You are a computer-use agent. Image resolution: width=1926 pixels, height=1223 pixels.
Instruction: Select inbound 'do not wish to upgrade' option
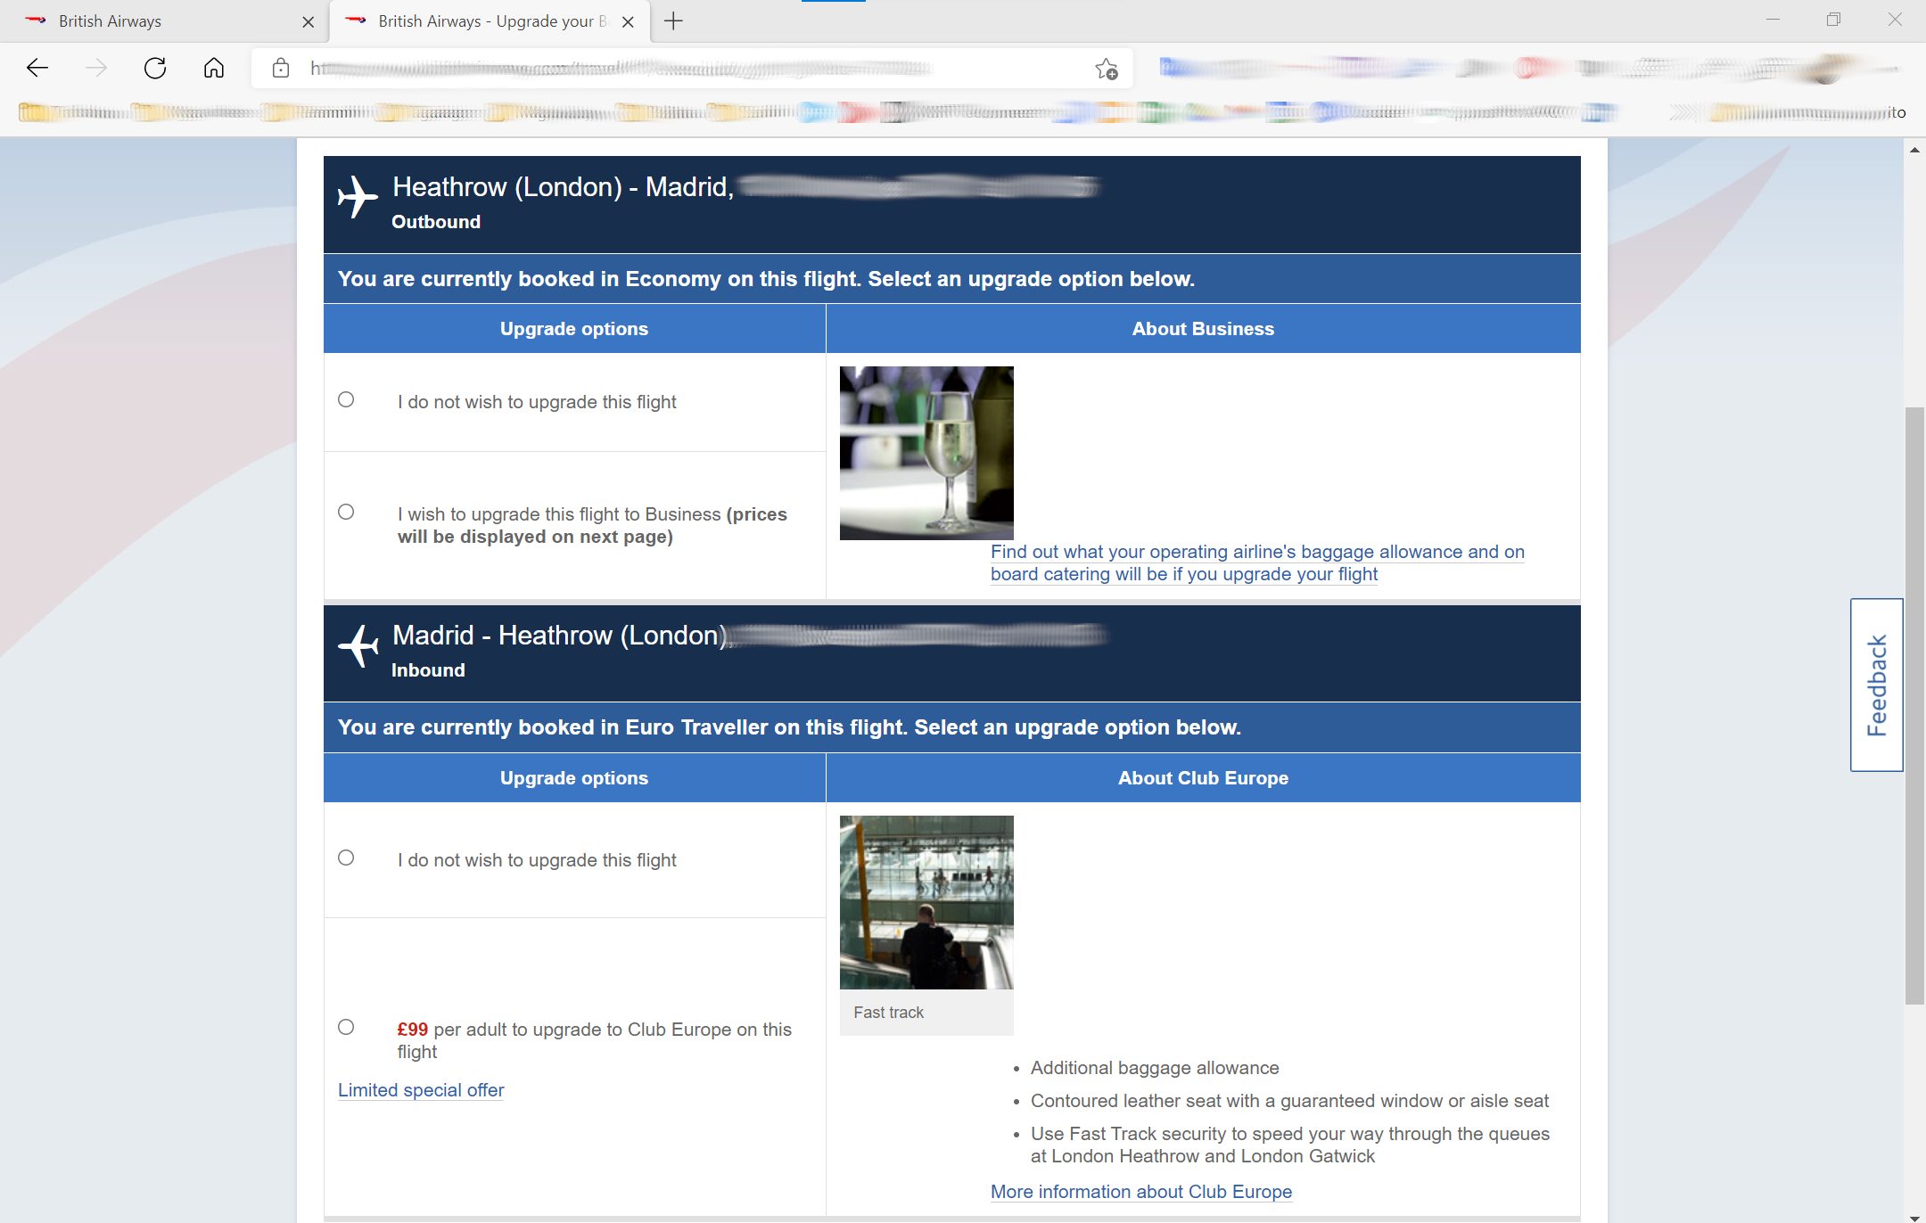pyautogui.click(x=346, y=858)
